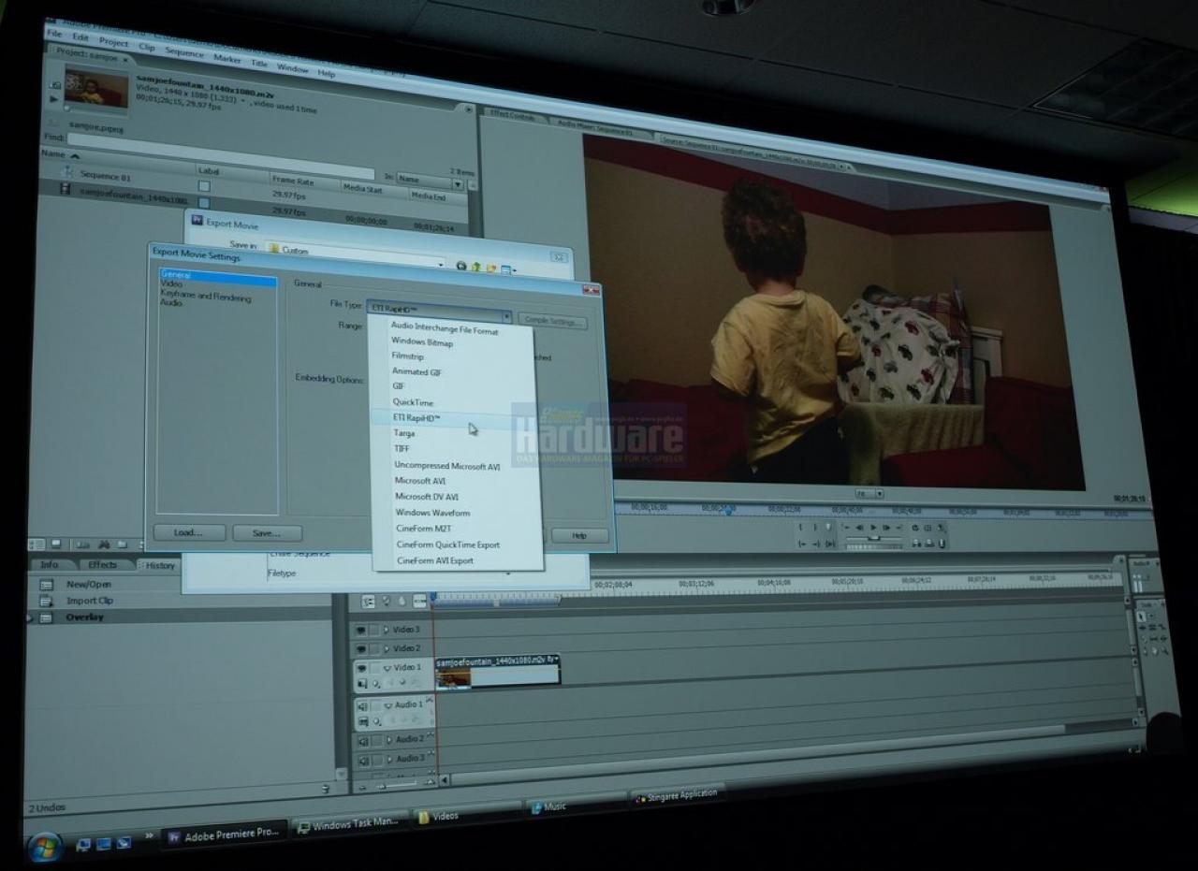The height and width of the screenshot is (871, 1198).
Task: Click the project panel list view icon
Action: pyautogui.click(x=37, y=544)
